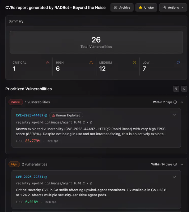Screen dimensions: 189x212
Task: Click the clock icon next to Within 14 days
Action: click(x=175, y=164)
